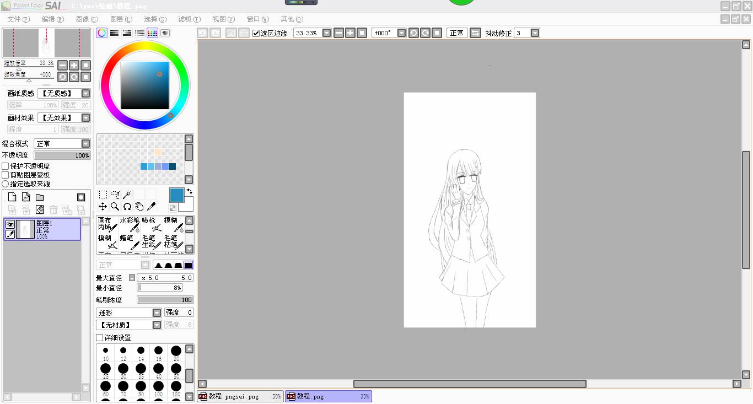Open the 33.33% zoom dropdown
Image resolution: width=753 pixels, height=404 pixels.
[327, 33]
